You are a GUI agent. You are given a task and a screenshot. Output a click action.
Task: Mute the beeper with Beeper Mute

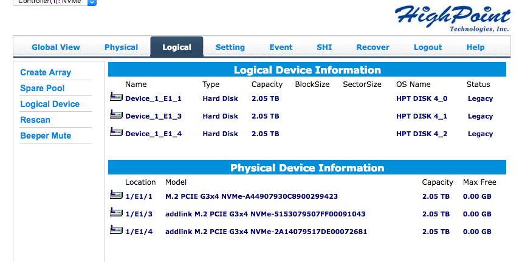[x=46, y=136]
